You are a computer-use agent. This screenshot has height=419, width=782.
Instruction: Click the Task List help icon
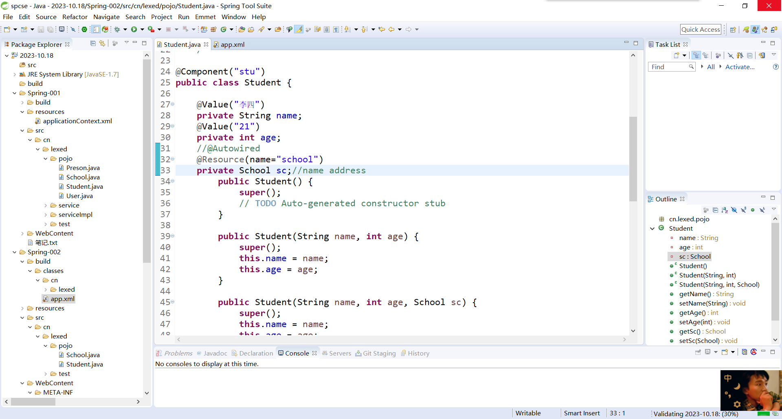point(776,67)
